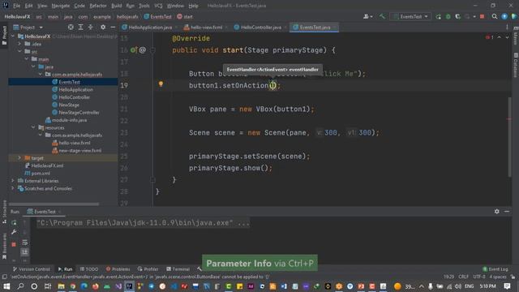Click the editor tabs options menu dots
Viewport: 519px width, 292px height.
(507, 27)
